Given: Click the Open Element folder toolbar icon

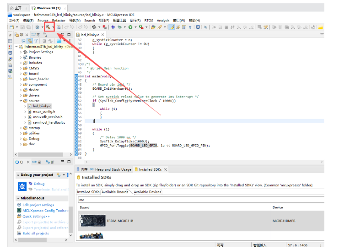Looking at the screenshot, I should coord(153,27).
